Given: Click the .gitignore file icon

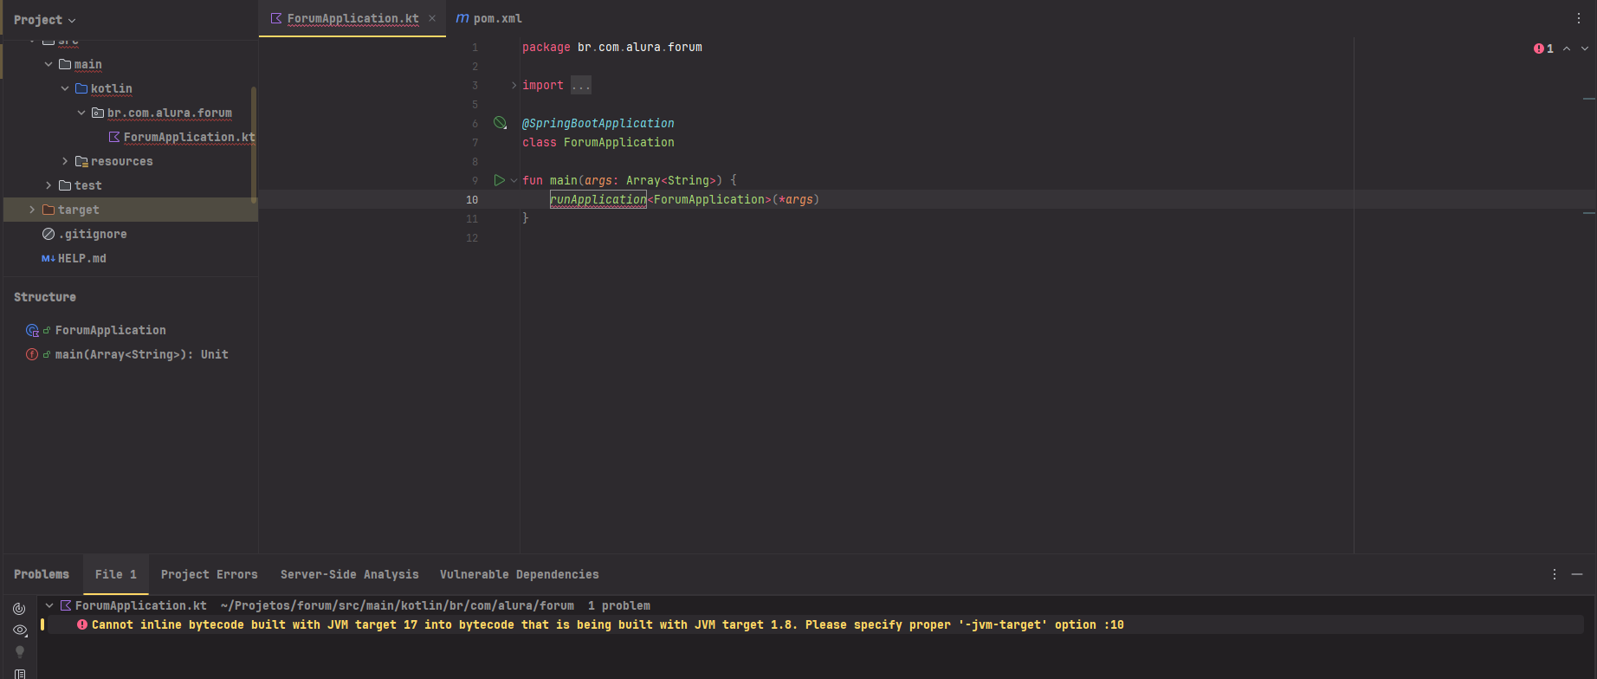Looking at the screenshot, I should click(x=48, y=234).
